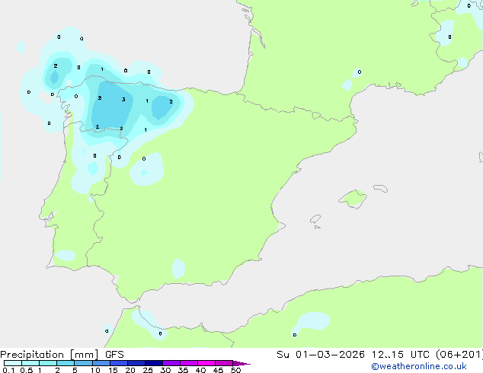The height and width of the screenshot is (373, 483).
Task: Click the '3' precipitation value on the map
Action: [x=123, y=100]
